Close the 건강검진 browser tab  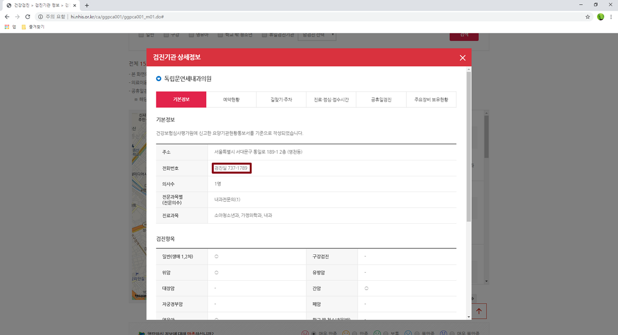click(x=75, y=5)
